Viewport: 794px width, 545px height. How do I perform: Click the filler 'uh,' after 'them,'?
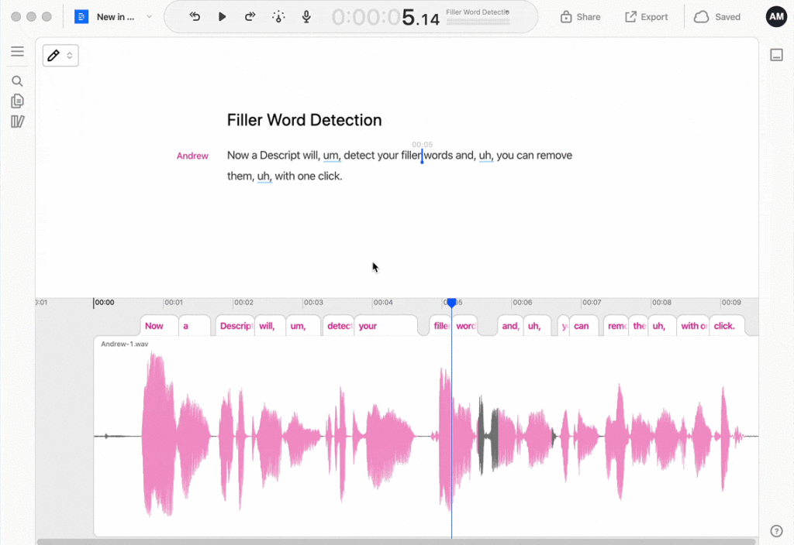point(264,177)
